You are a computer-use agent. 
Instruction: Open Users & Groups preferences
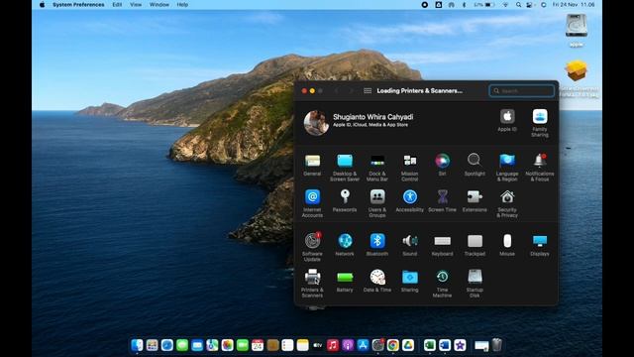click(377, 197)
